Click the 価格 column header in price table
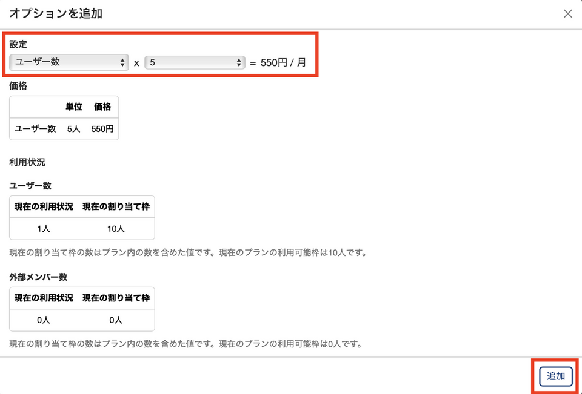This screenshot has height=394, width=582. pyautogui.click(x=102, y=107)
